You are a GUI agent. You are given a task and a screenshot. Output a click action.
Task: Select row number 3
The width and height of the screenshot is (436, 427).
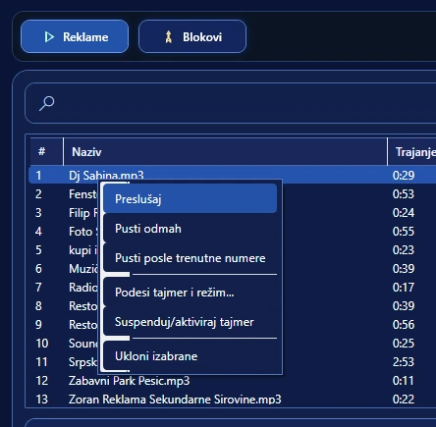(38, 213)
